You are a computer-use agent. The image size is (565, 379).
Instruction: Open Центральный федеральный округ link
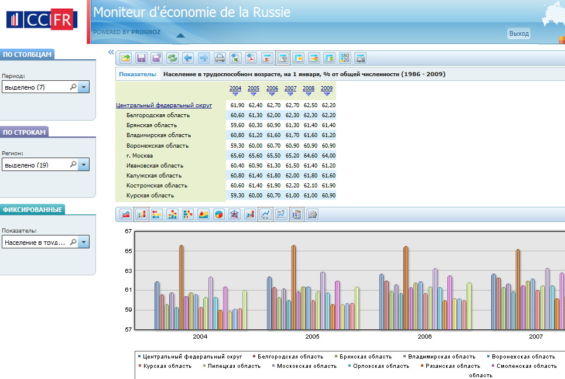click(164, 105)
